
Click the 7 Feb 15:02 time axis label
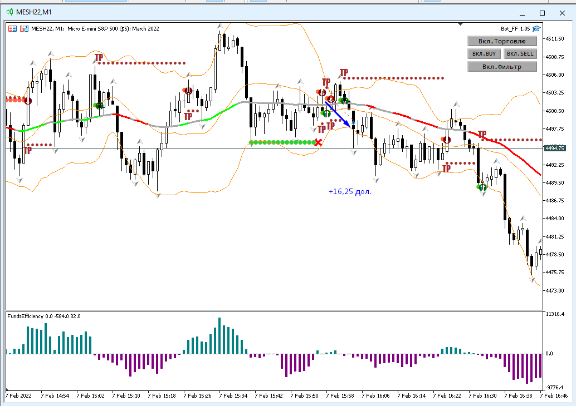[x=90, y=396]
